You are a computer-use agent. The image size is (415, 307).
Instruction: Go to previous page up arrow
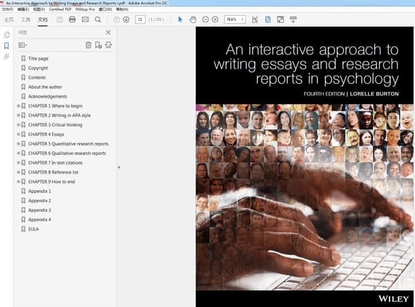[116, 19]
